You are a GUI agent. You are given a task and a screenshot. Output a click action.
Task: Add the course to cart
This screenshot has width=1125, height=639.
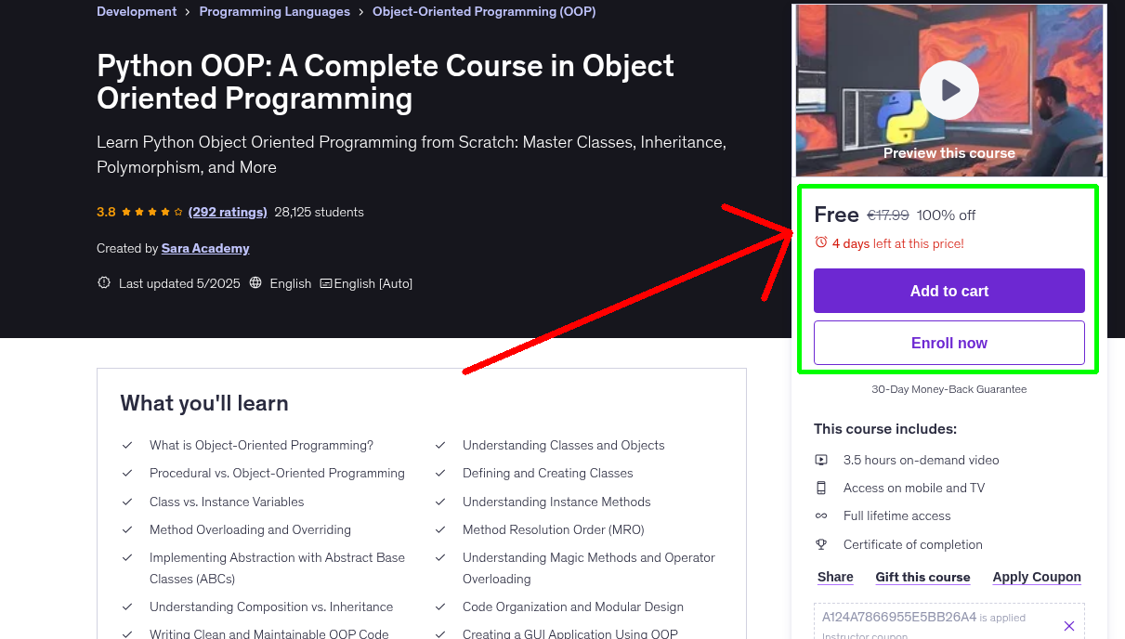pyautogui.click(x=948, y=291)
